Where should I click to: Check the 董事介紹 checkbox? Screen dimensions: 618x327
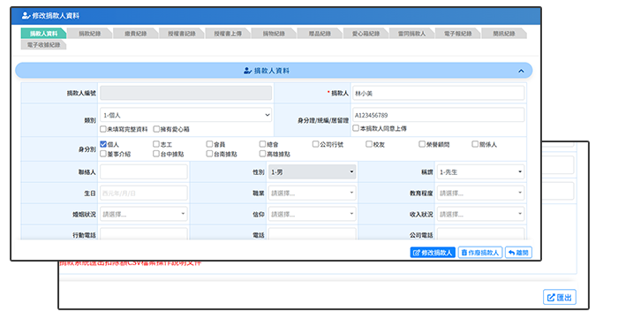coord(103,154)
